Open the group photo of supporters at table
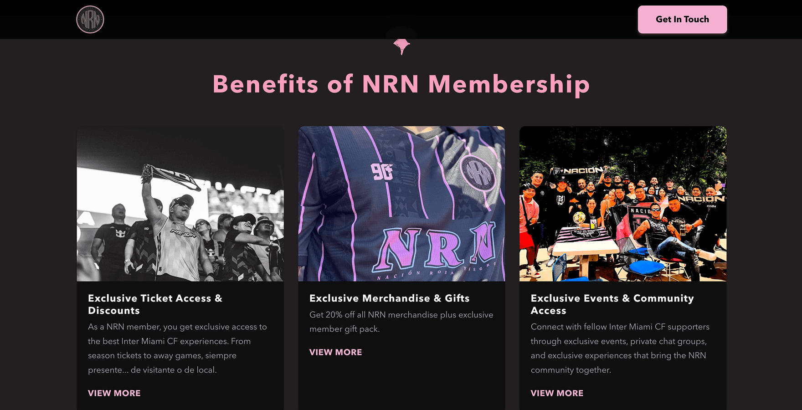Screen dimensions: 802x410 point(622,204)
